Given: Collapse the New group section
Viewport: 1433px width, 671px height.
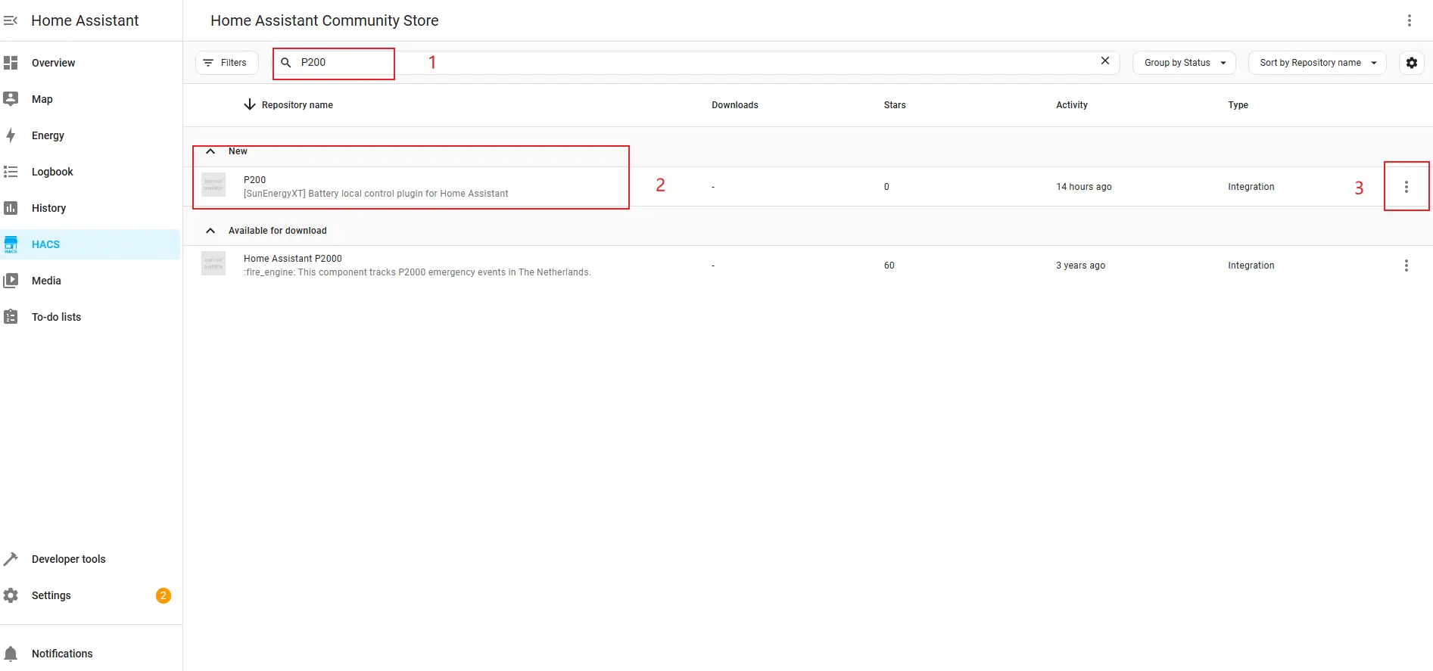Looking at the screenshot, I should pos(211,151).
